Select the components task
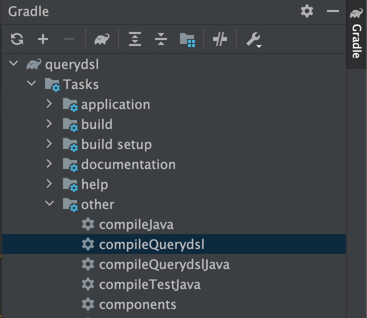367x318 pixels. pyautogui.click(x=137, y=305)
